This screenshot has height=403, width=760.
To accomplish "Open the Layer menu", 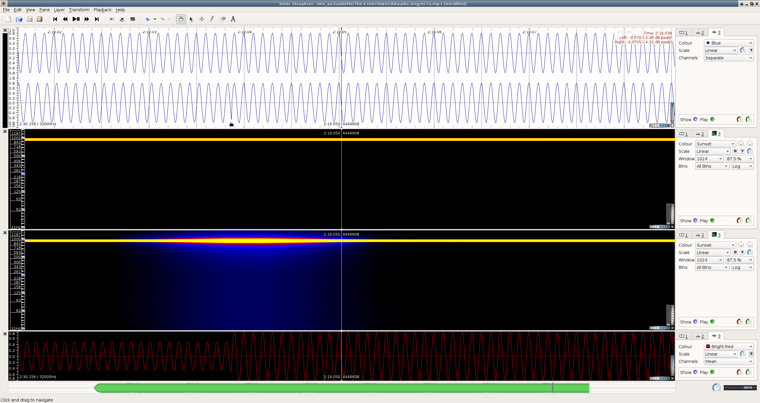I will (x=59, y=10).
